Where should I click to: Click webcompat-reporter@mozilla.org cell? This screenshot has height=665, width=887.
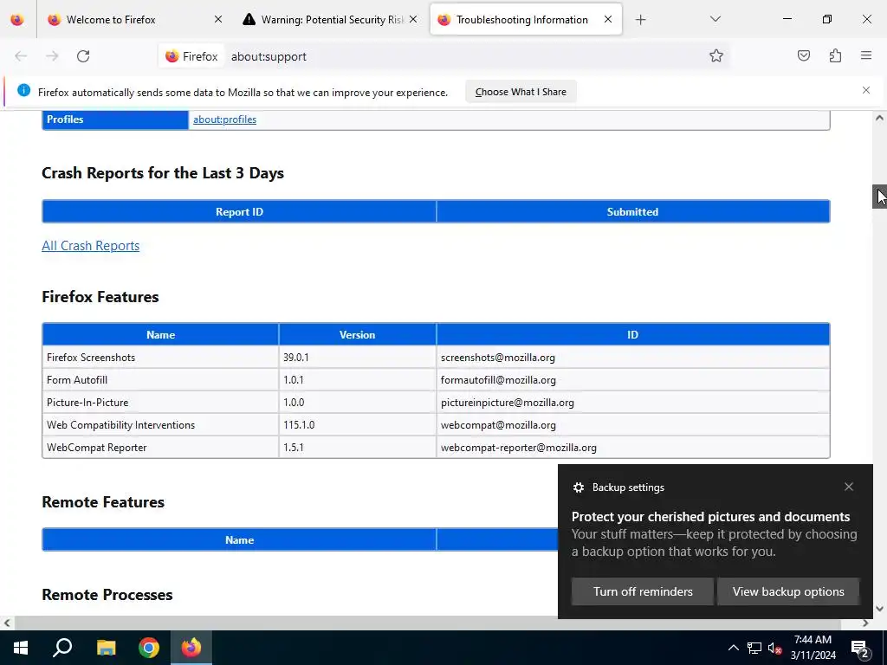pos(633,448)
